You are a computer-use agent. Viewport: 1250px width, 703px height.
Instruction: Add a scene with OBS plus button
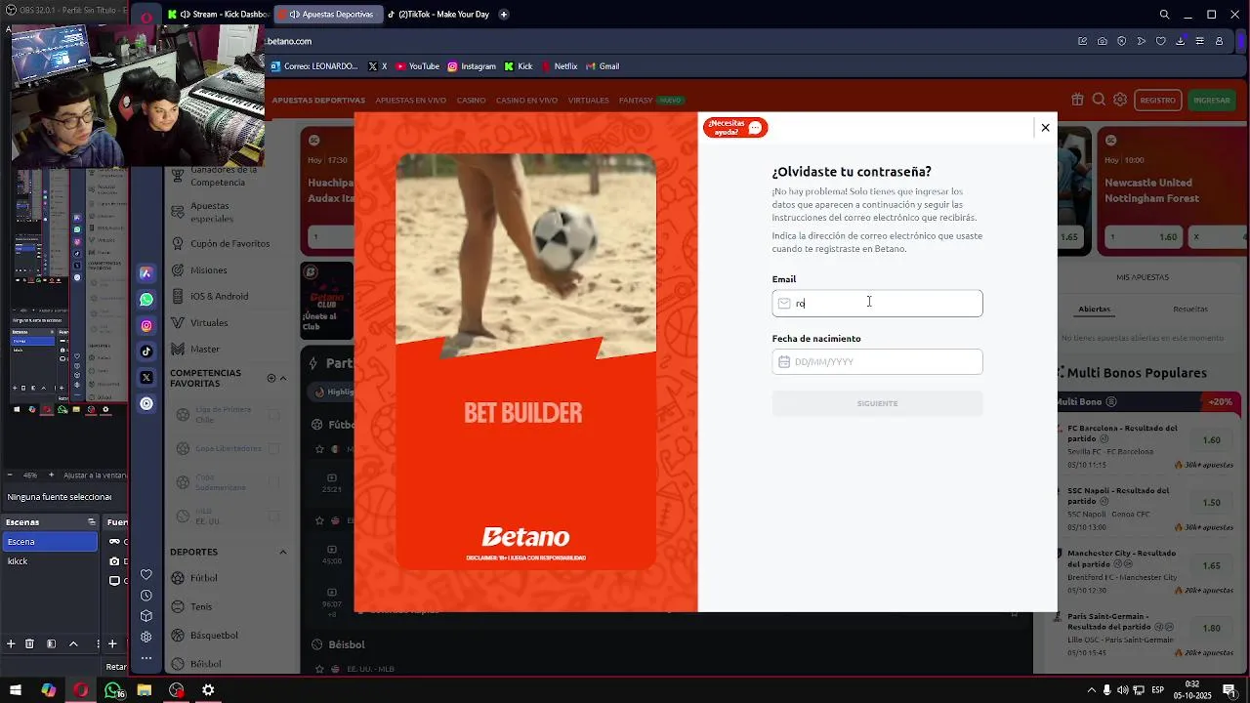[x=11, y=643]
